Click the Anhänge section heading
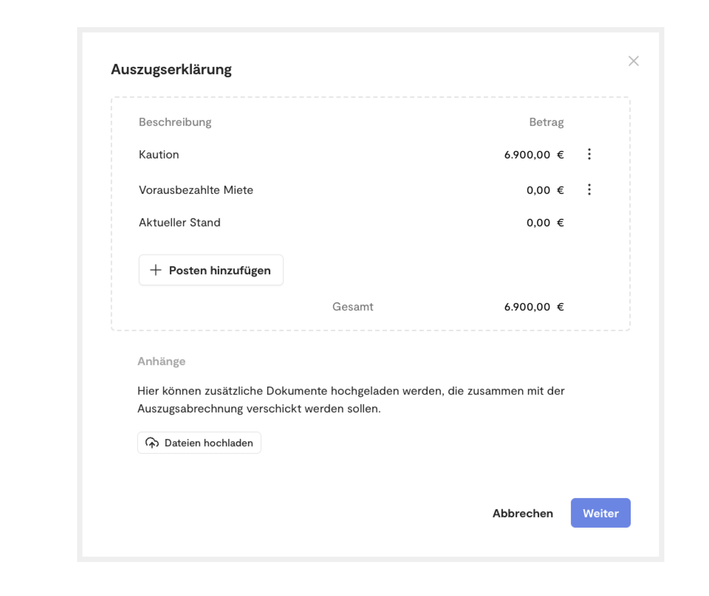The width and height of the screenshot is (709, 596). click(161, 361)
